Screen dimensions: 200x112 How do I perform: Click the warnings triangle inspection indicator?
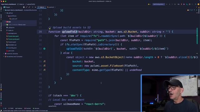pyautogui.click(x=188, y=10)
